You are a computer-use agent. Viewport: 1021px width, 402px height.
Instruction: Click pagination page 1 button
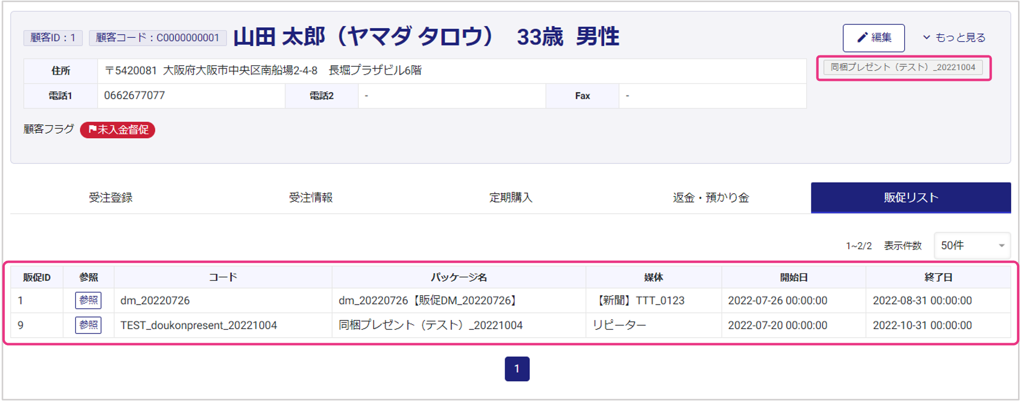click(x=517, y=369)
